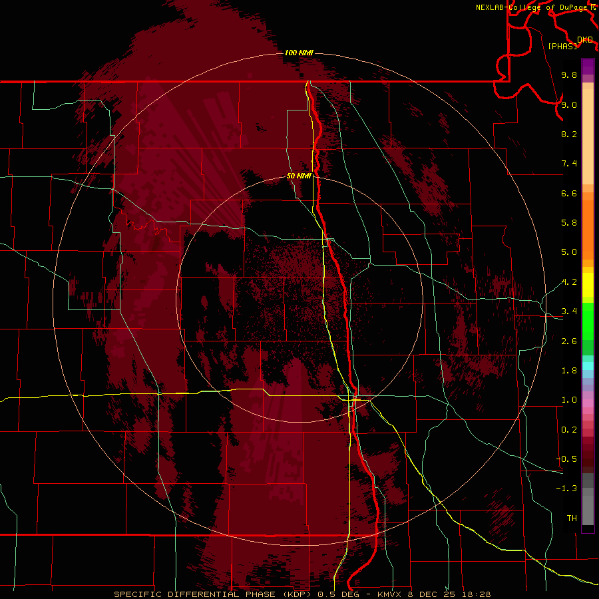
Task: Click the 1.0 value on the color scale
Action: pos(569,400)
